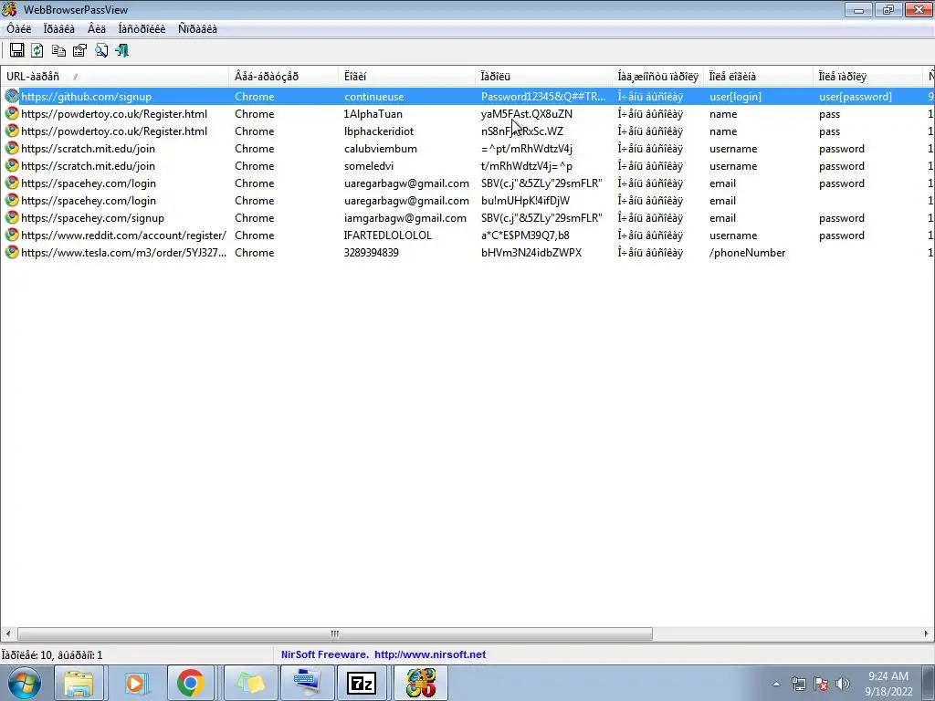Click the Chrome icon on the calubviembum scratch row
935x701 pixels.
pyautogui.click(x=11, y=148)
